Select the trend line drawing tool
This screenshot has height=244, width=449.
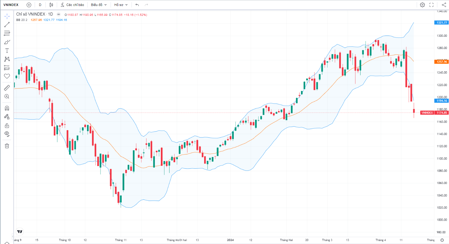point(7,25)
